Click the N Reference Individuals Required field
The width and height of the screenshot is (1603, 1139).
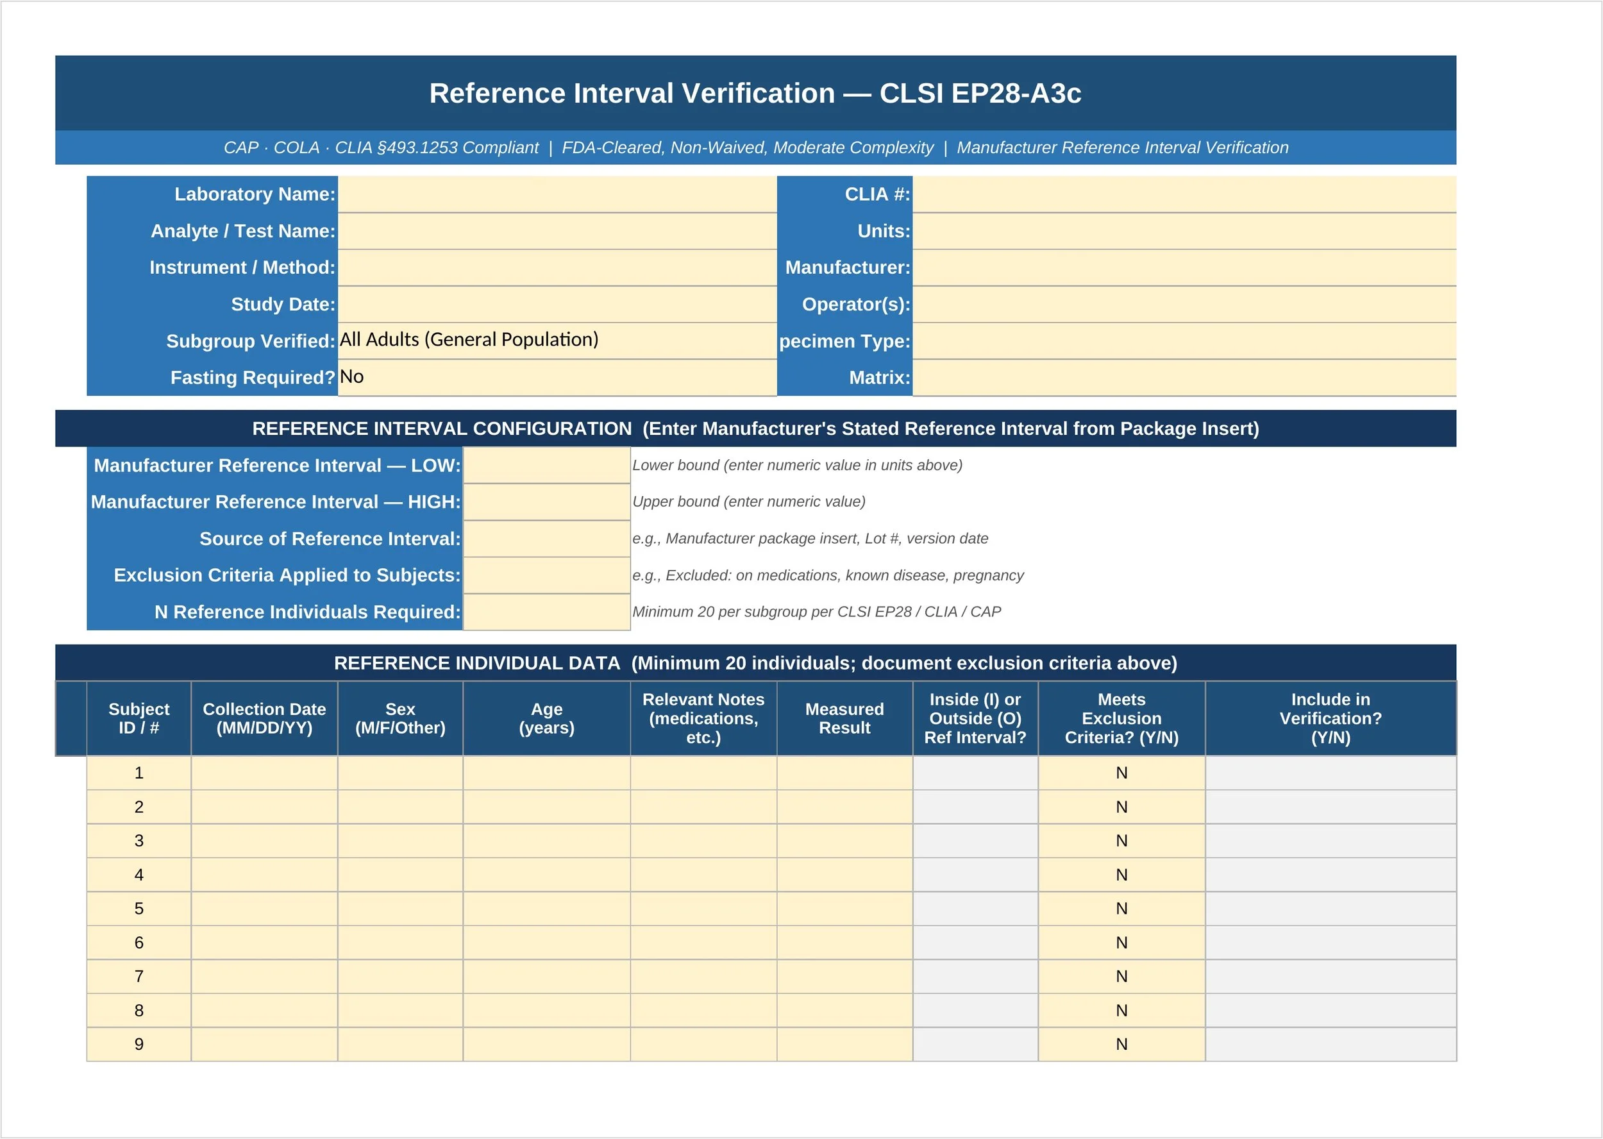pyautogui.click(x=546, y=612)
